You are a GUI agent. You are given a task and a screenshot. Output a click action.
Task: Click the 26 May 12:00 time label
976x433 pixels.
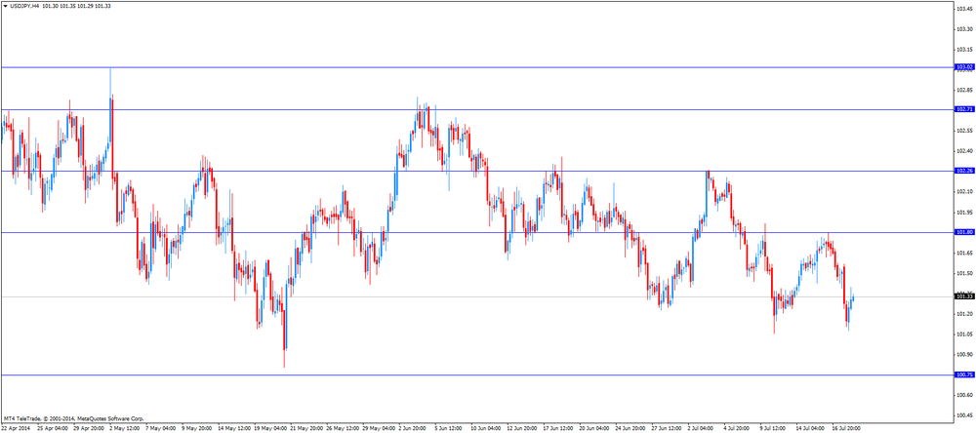343,428
